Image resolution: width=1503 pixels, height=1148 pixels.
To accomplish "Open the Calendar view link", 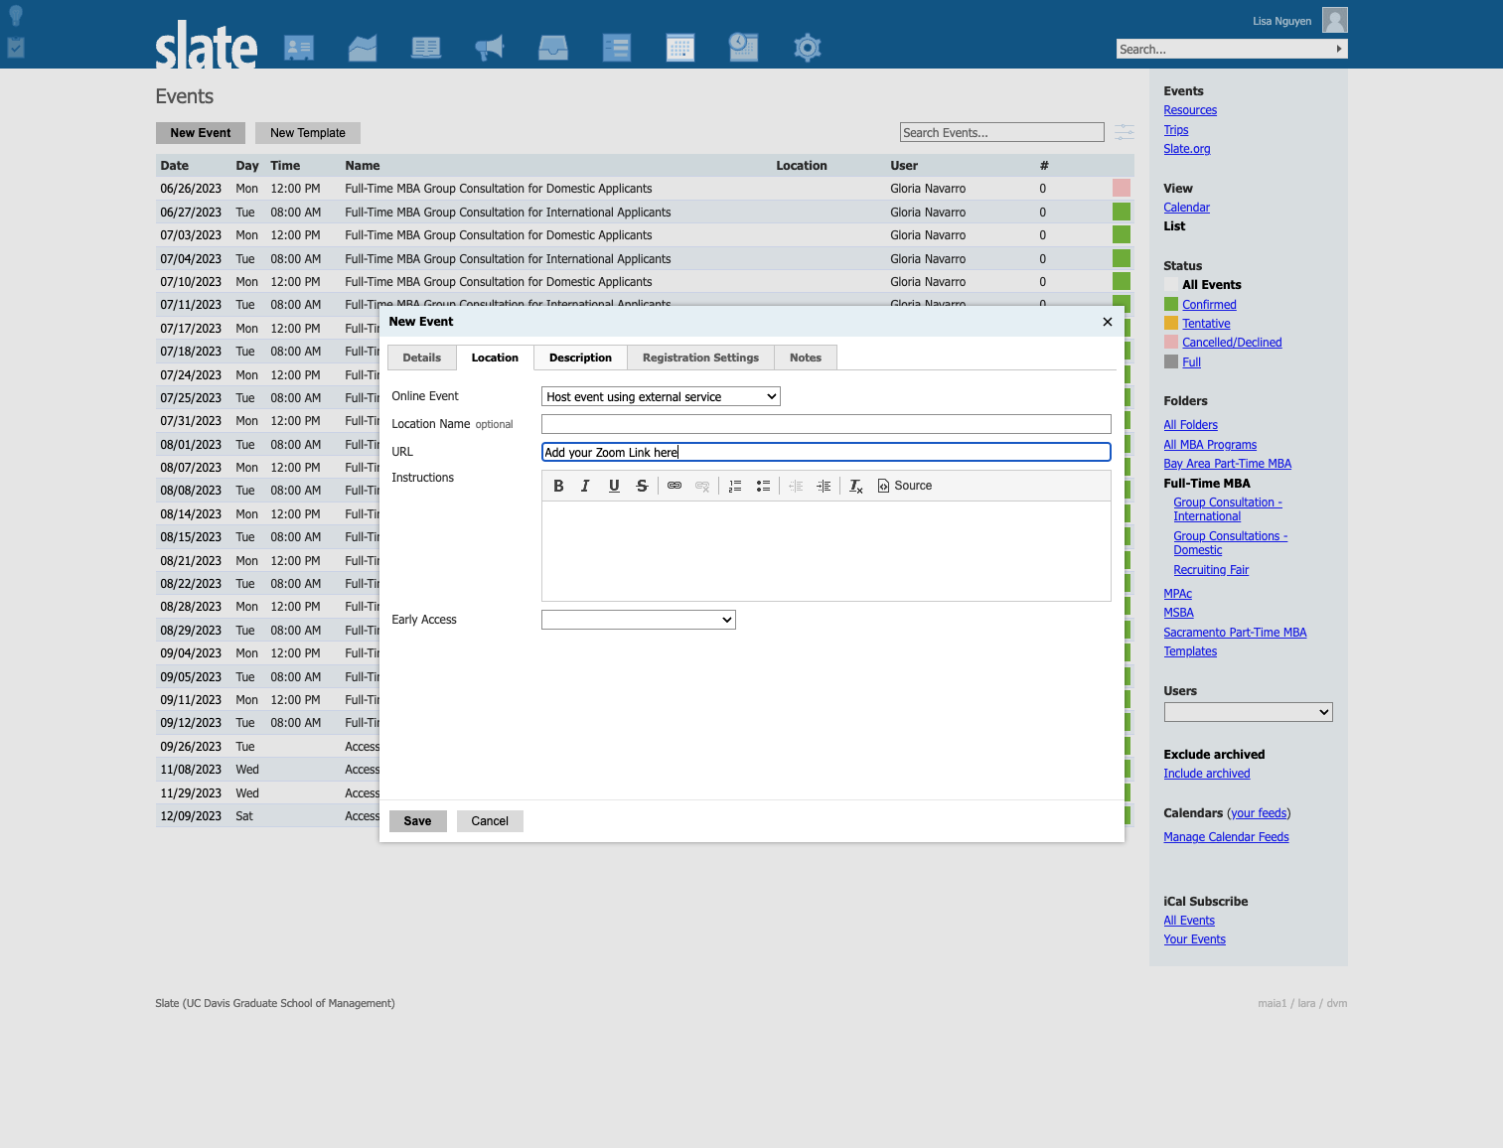I will click(x=1186, y=208).
